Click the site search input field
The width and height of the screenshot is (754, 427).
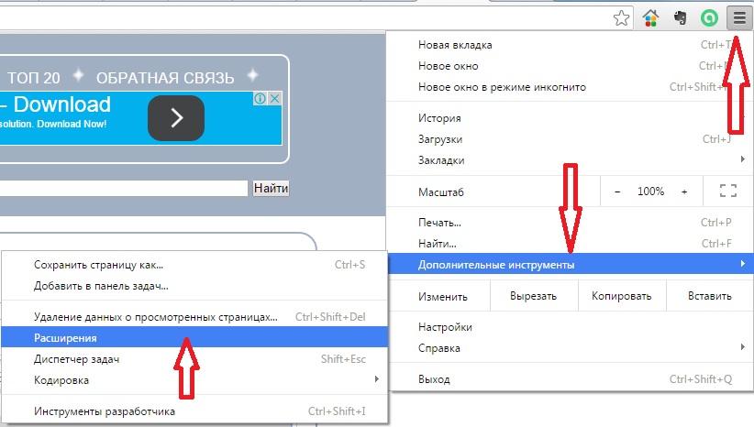(x=124, y=188)
